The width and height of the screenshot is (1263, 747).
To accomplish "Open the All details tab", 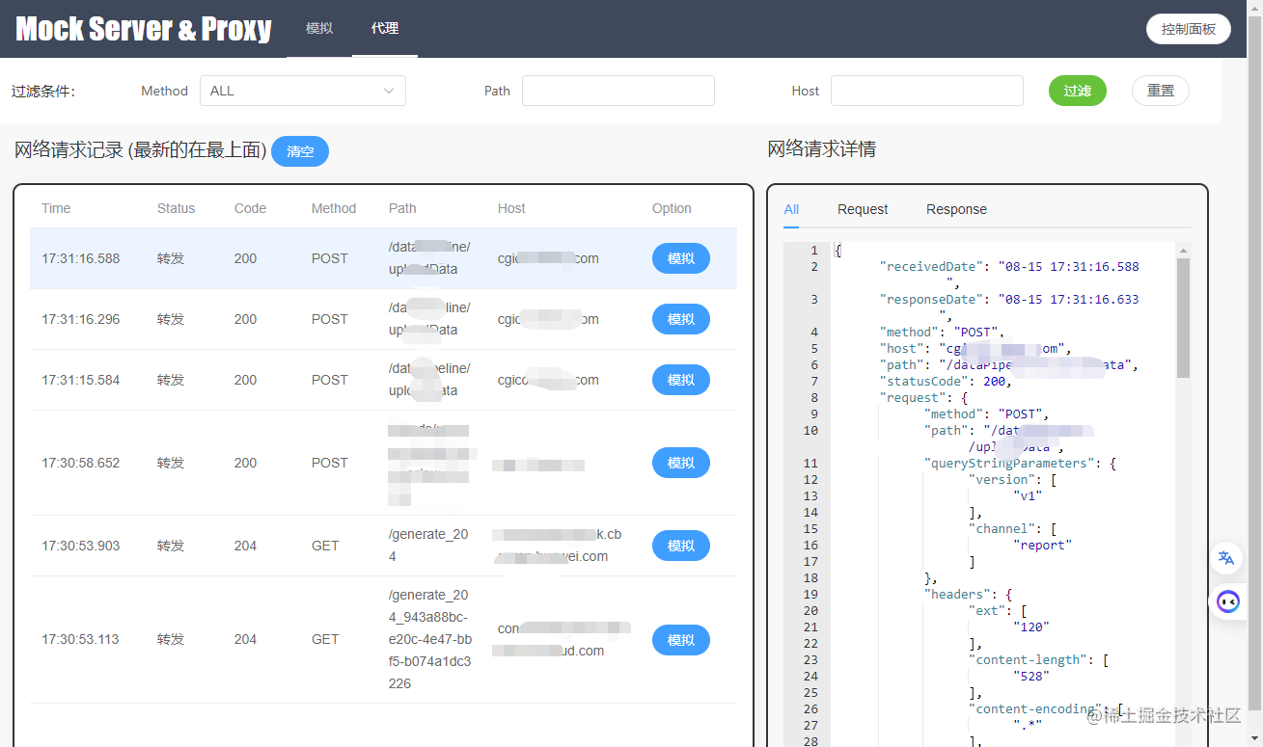I will (x=791, y=209).
